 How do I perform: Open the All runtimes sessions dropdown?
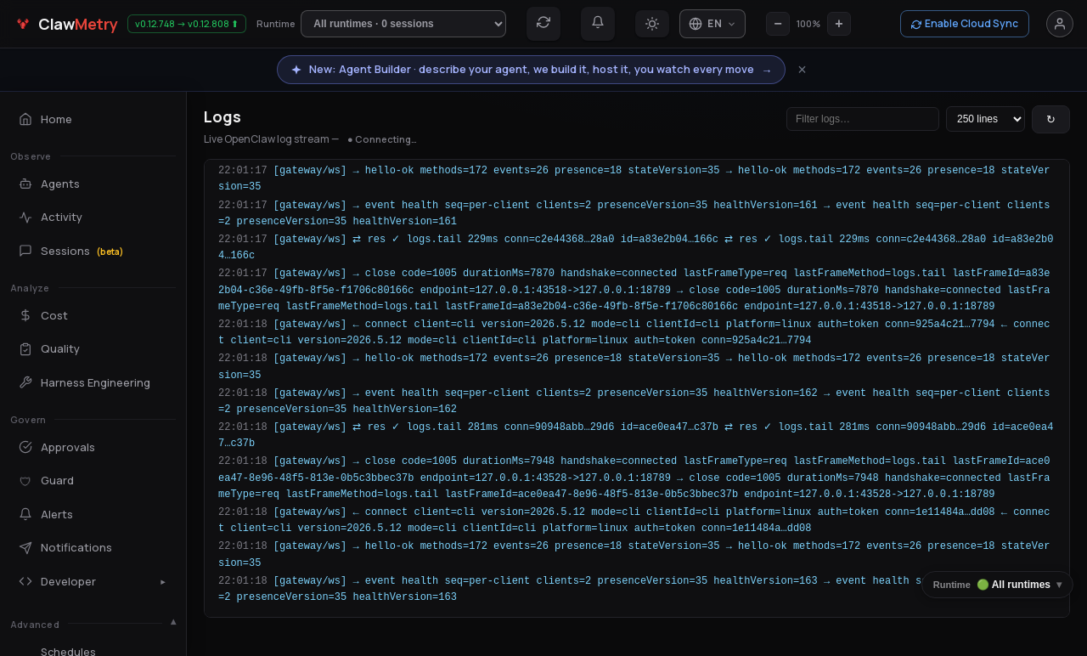[x=403, y=24]
